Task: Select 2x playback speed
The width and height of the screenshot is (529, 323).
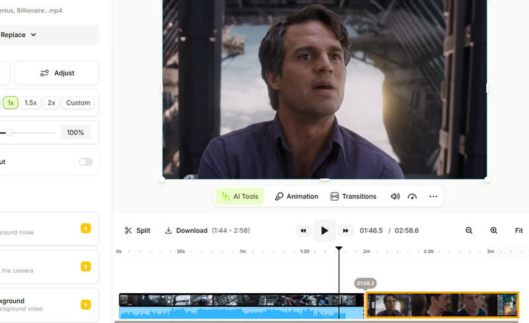Action: [x=52, y=103]
